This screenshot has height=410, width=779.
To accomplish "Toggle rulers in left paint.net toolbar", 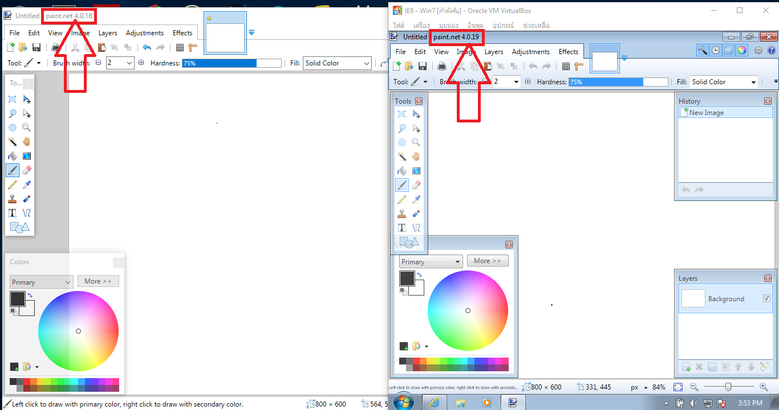I will click(x=192, y=47).
